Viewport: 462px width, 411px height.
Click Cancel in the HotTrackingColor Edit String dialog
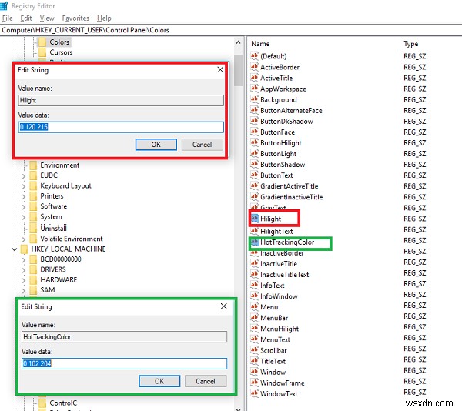pyautogui.click(x=206, y=381)
